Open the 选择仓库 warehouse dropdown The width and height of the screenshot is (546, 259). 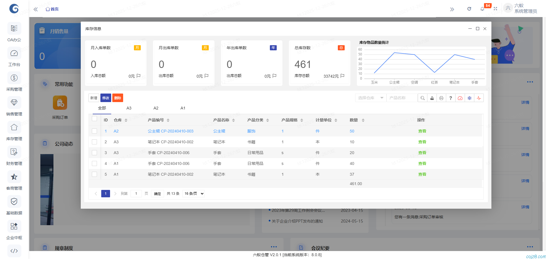370,98
